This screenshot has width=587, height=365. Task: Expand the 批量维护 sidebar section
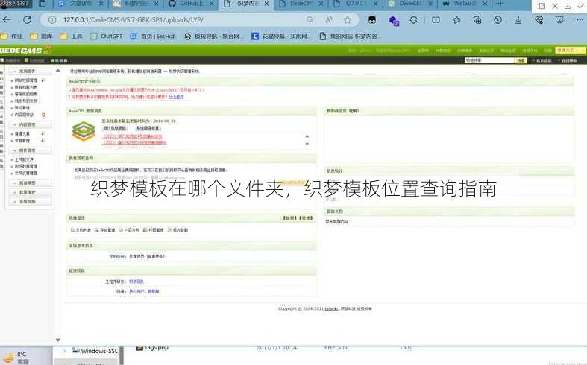31,192
